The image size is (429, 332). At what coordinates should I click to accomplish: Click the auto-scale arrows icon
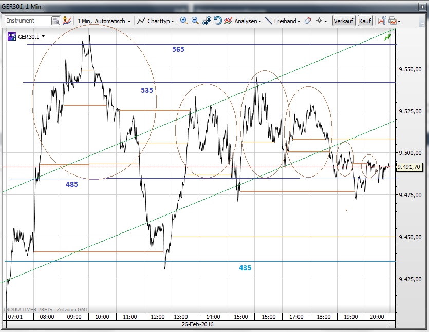pos(207,21)
